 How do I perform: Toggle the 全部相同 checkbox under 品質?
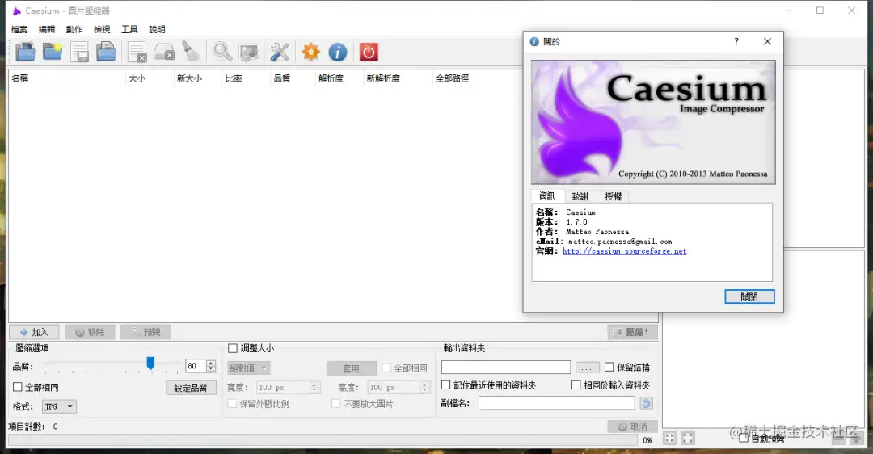pos(18,387)
